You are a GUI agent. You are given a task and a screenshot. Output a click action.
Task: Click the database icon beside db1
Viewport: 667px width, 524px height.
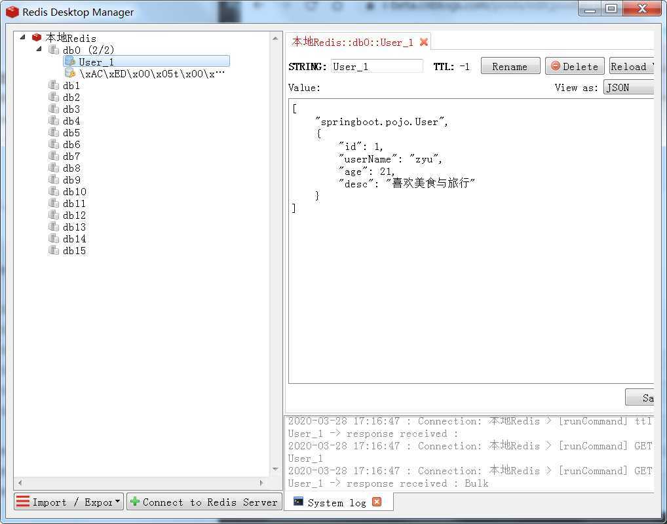(x=54, y=85)
